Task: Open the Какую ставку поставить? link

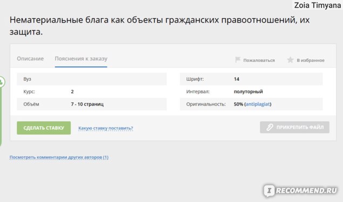Action: click(x=106, y=128)
